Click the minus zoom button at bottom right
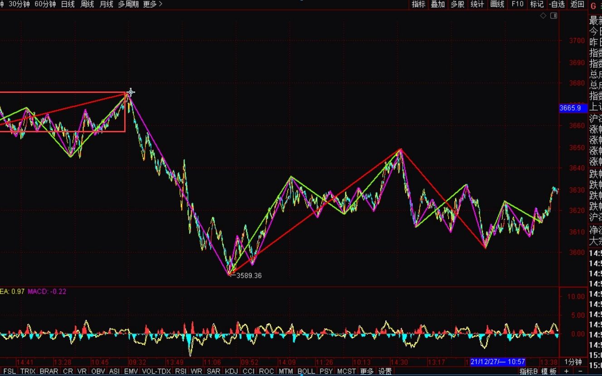 580,371
